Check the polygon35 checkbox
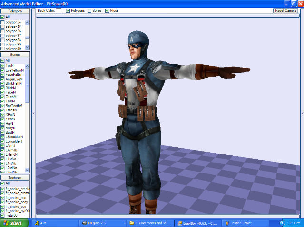The height and width of the screenshot is (227, 304). coord(2,27)
